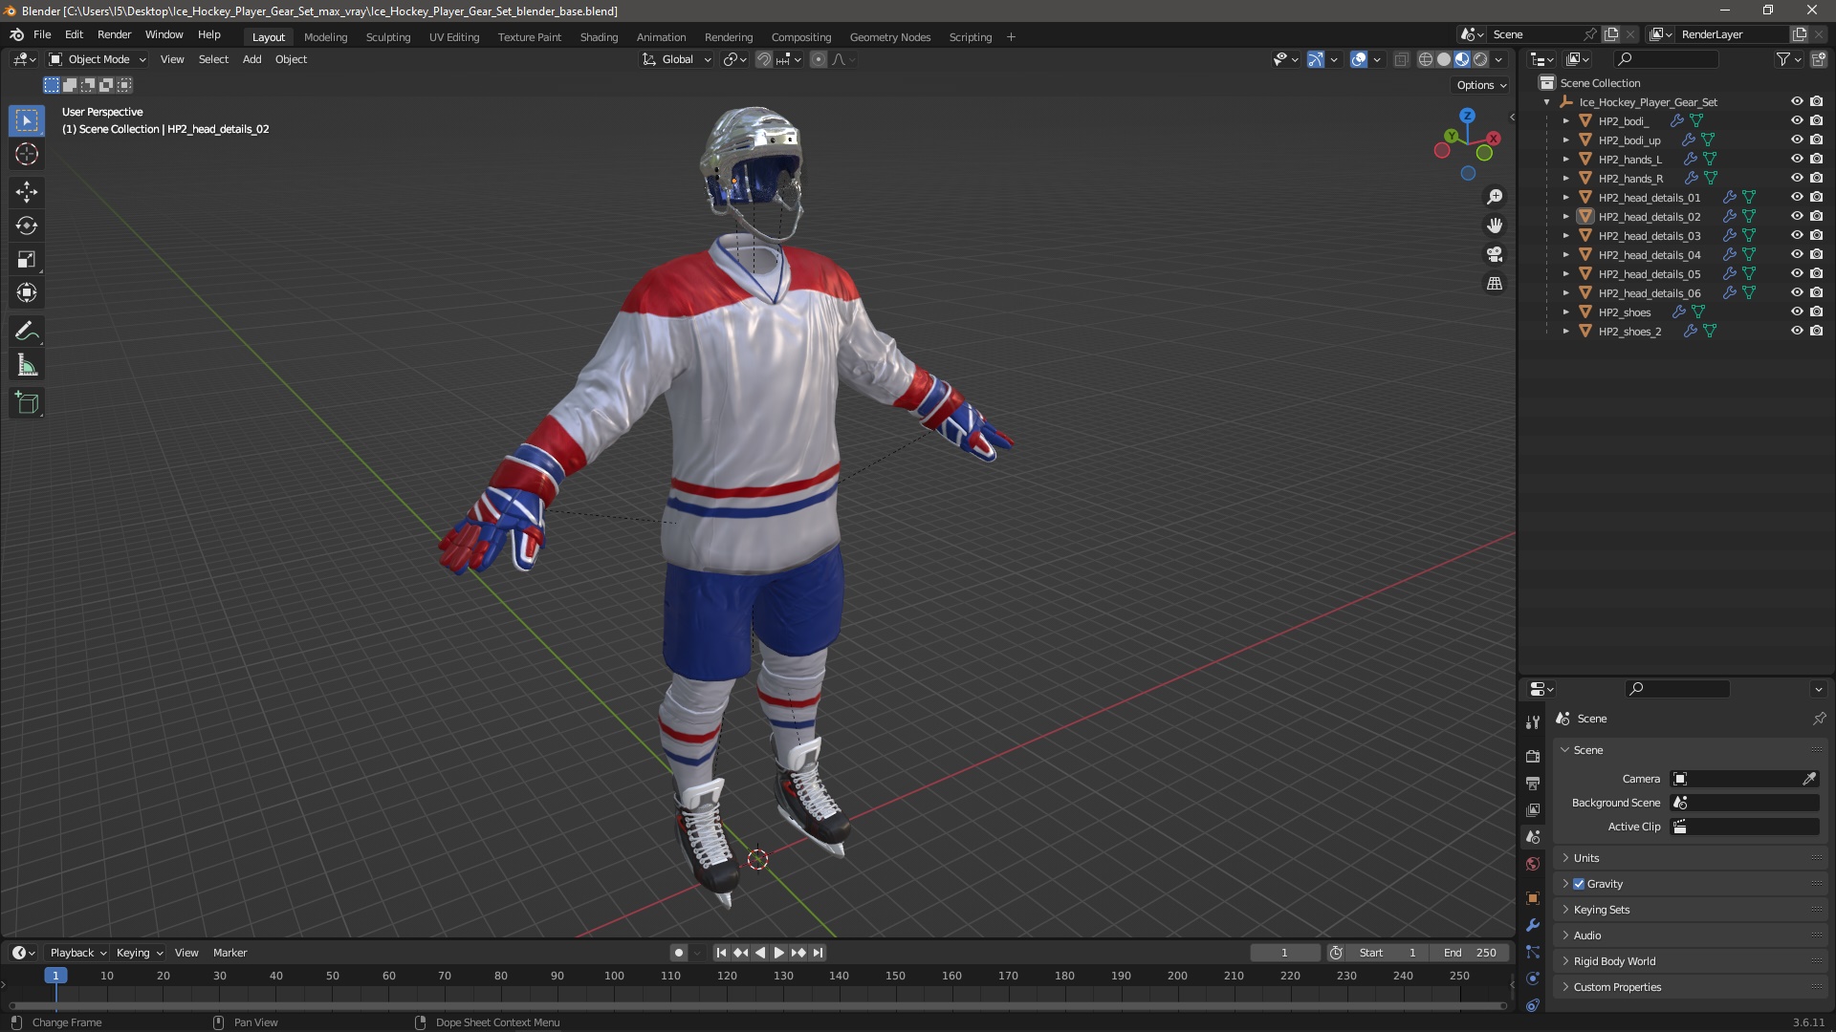The image size is (1836, 1032).
Task: Open Global transform orientation dropdown
Action: tap(677, 59)
